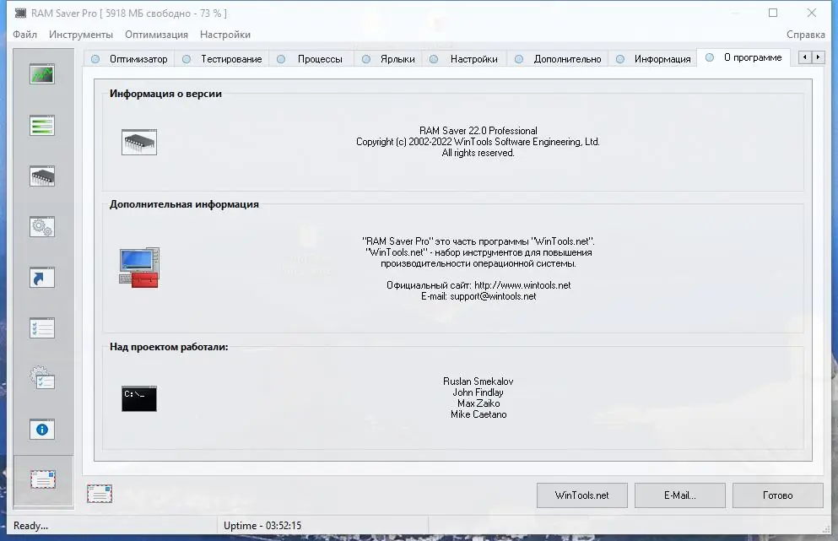838x541 pixels.
Task: Select the green Testing list icon in sidebar
Action: coord(42,125)
